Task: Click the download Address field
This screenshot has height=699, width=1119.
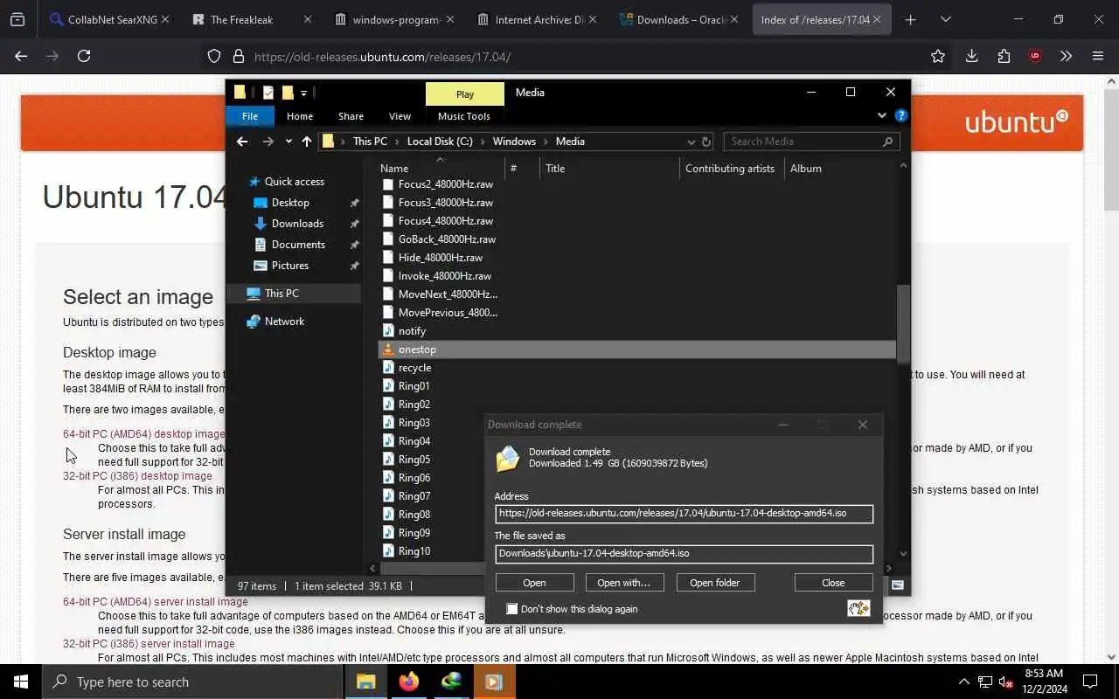Action: click(684, 514)
